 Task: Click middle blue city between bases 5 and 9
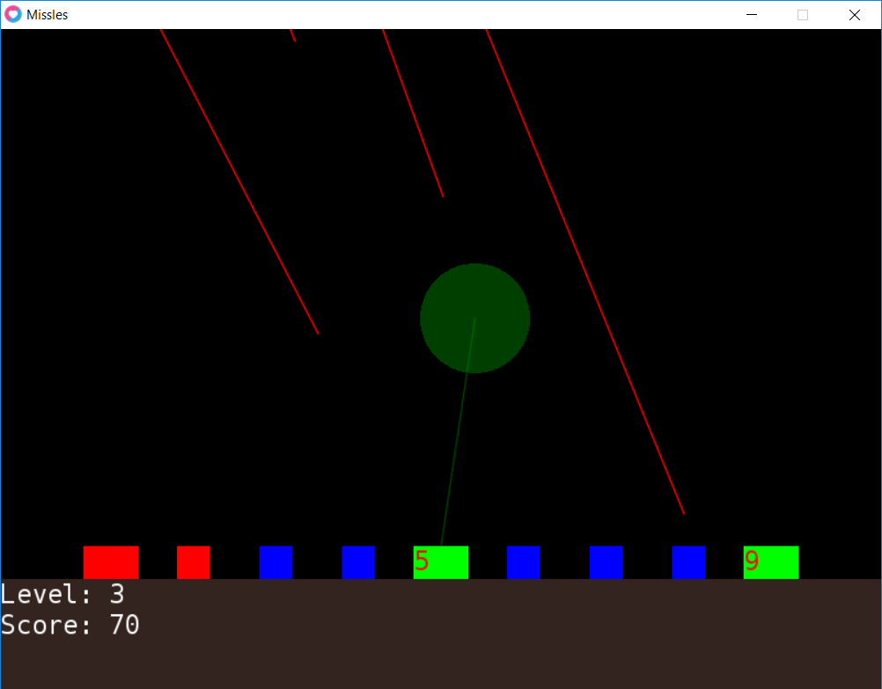click(x=606, y=562)
